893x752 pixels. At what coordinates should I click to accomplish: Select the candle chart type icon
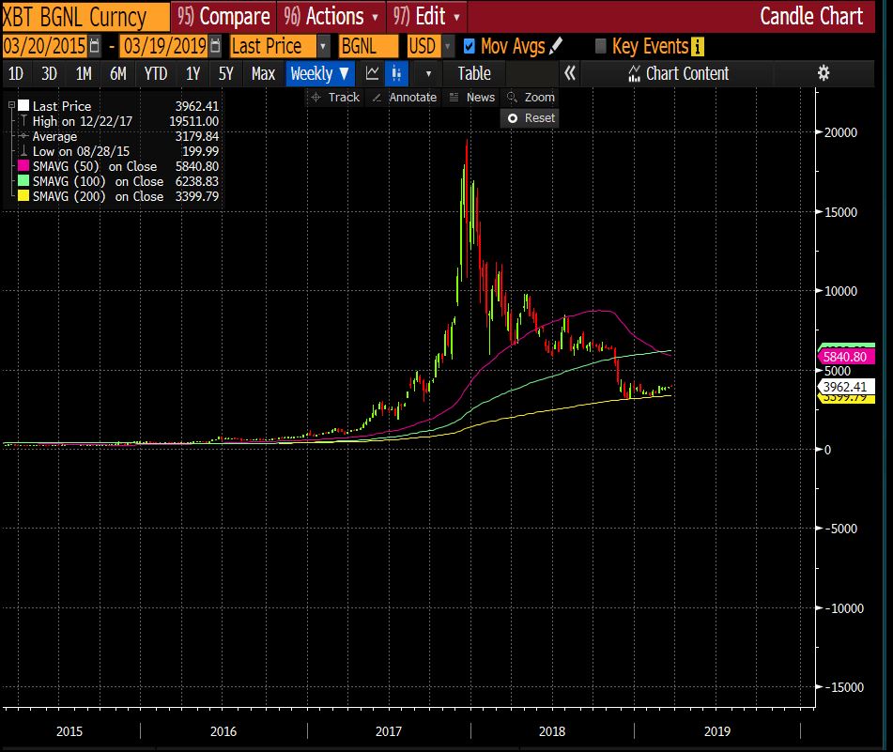pos(397,73)
